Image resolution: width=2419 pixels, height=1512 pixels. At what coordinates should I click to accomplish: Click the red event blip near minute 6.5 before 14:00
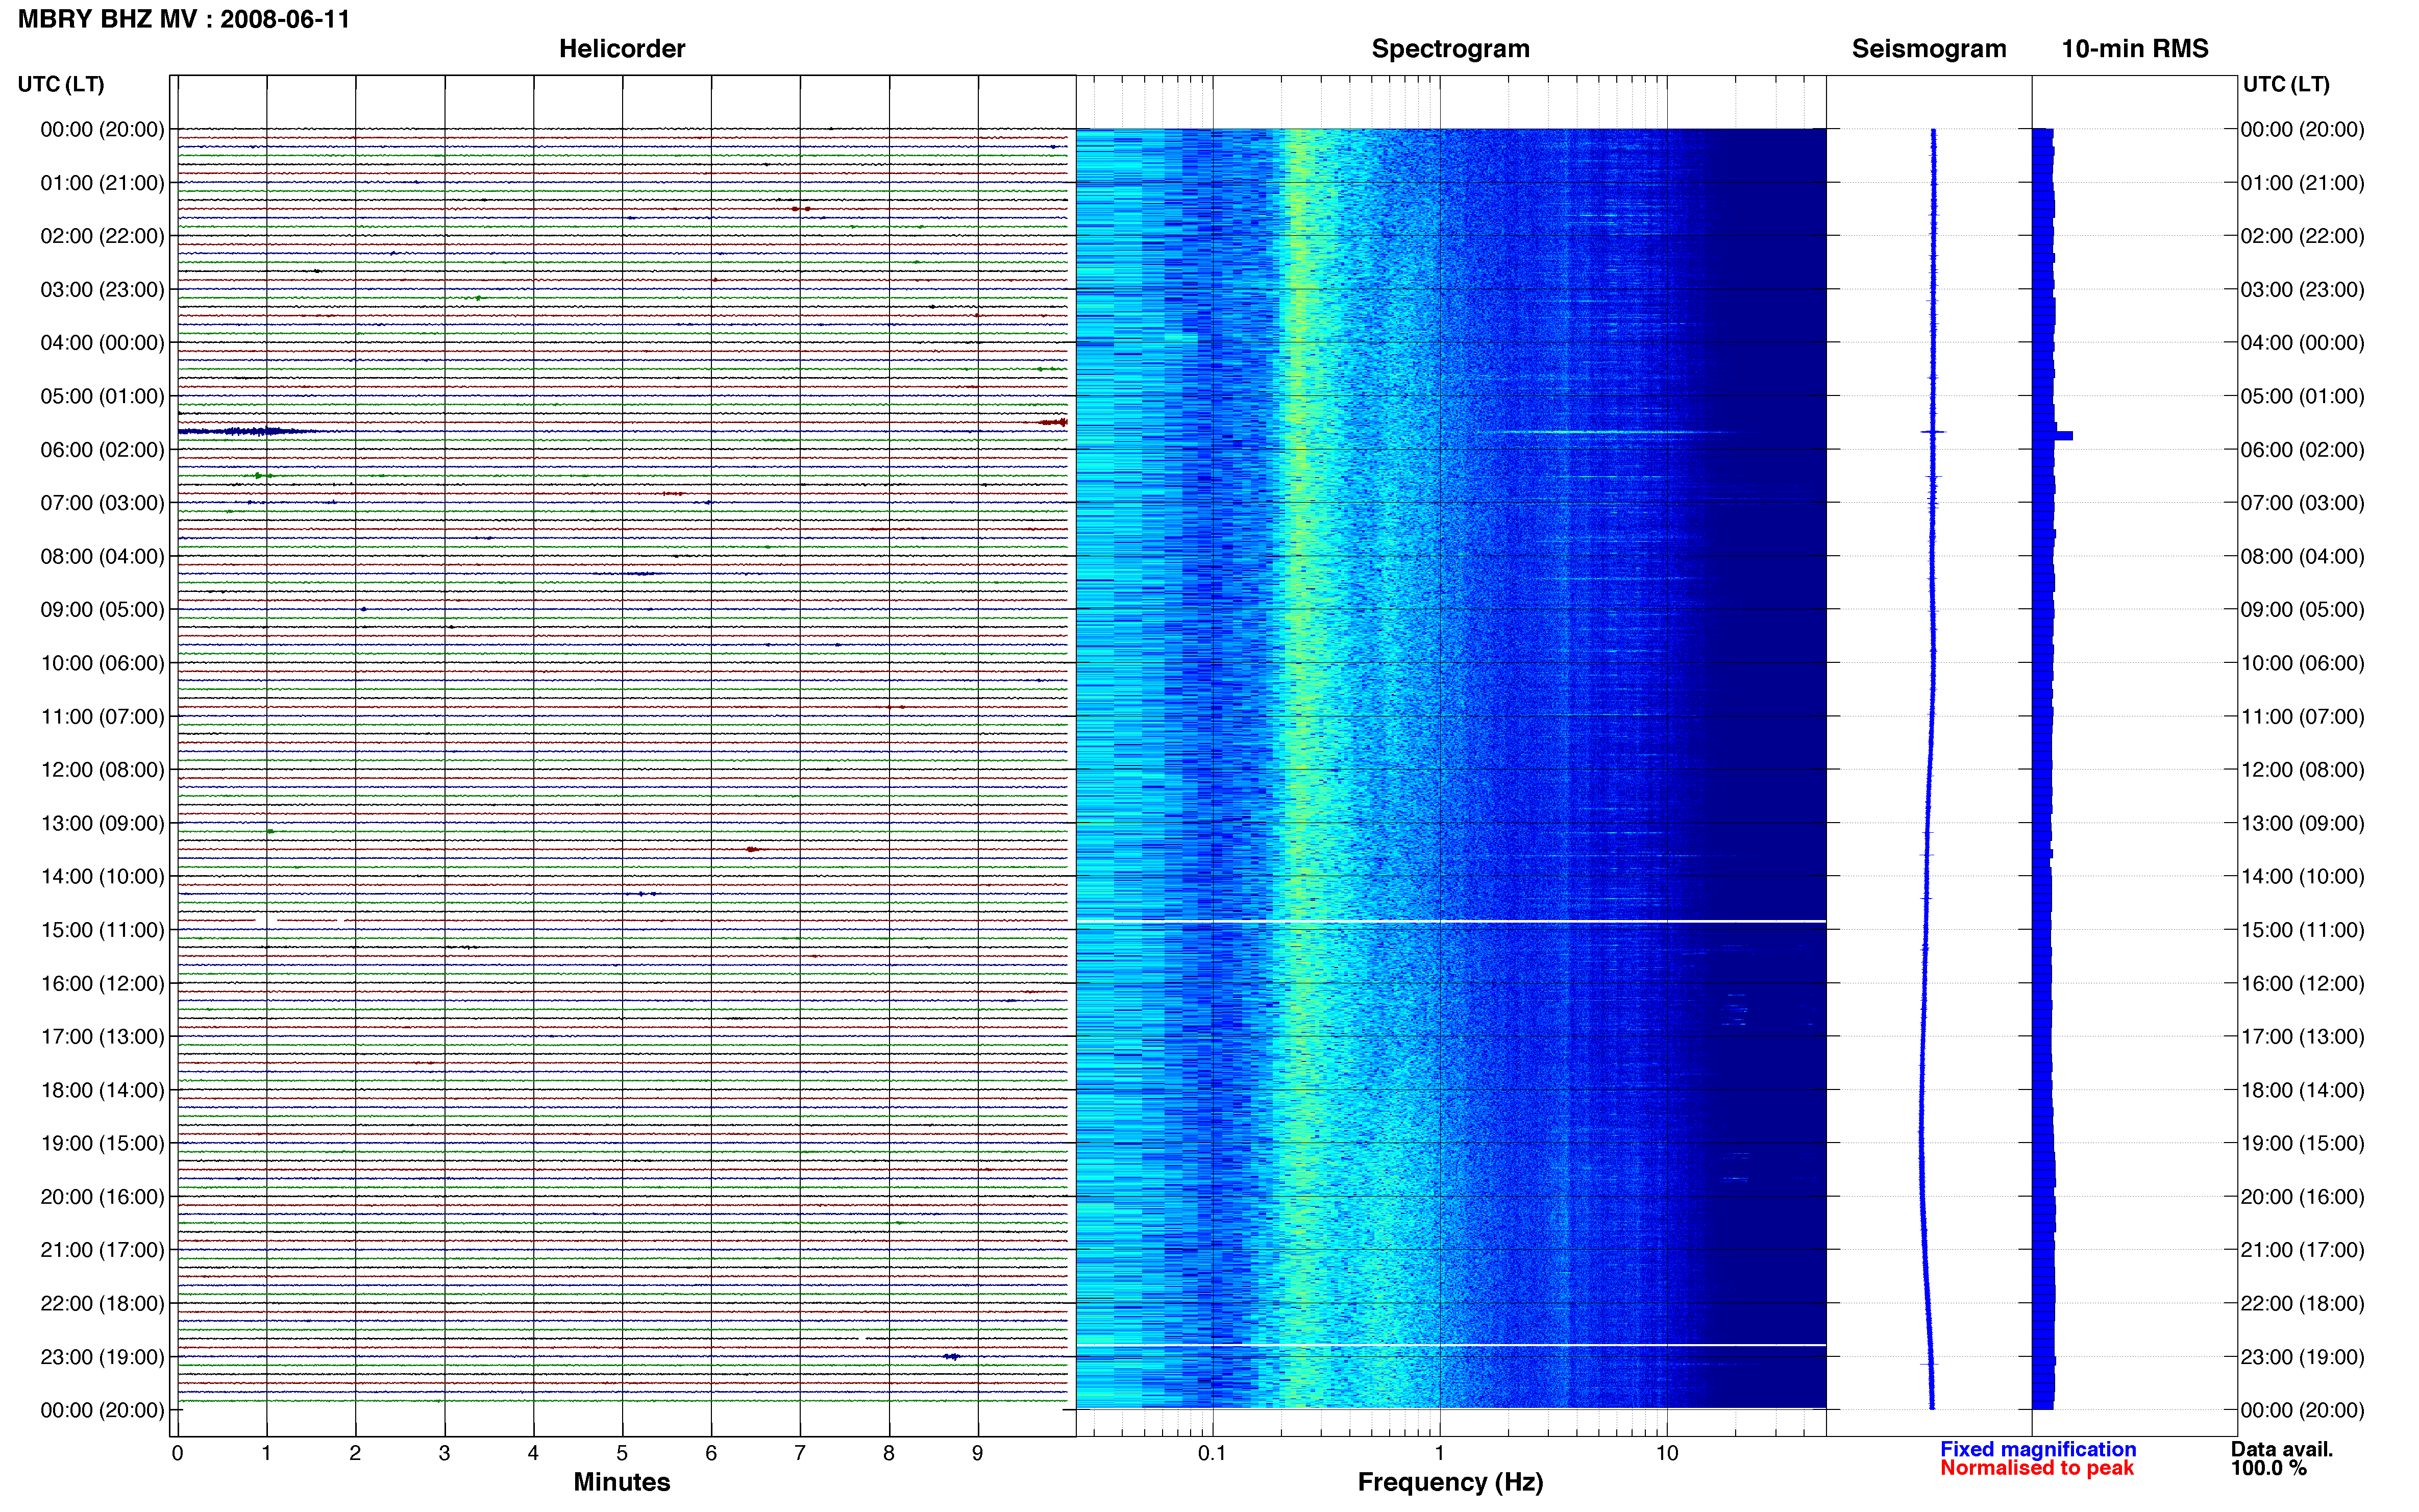click(753, 849)
